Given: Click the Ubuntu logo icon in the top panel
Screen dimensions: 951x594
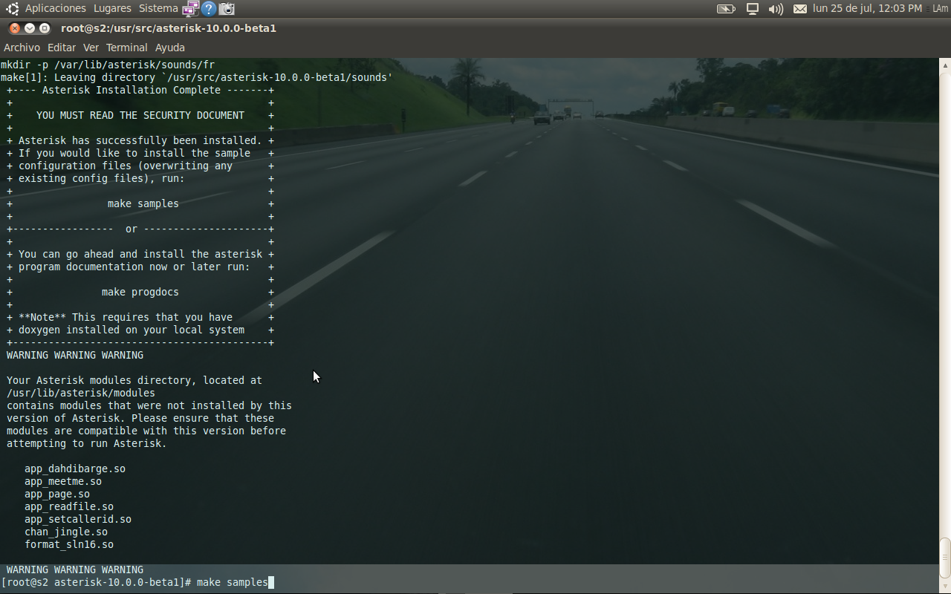Looking at the screenshot, I should pos(11,9).
